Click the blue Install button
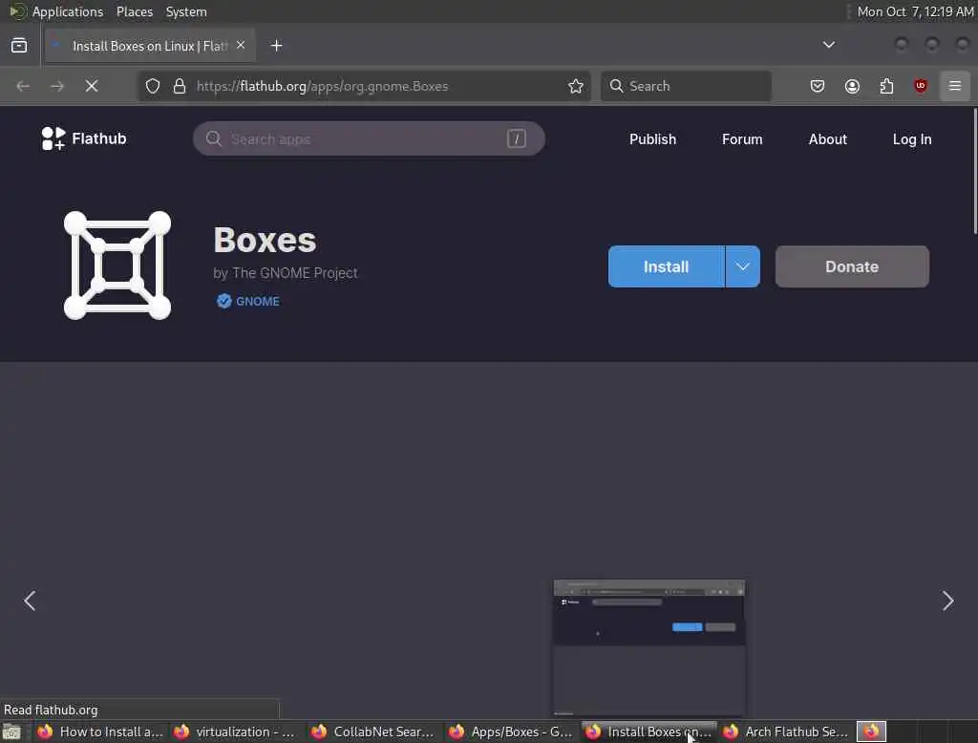Viewport: 978px width, 743px height. tap(666, 266)
